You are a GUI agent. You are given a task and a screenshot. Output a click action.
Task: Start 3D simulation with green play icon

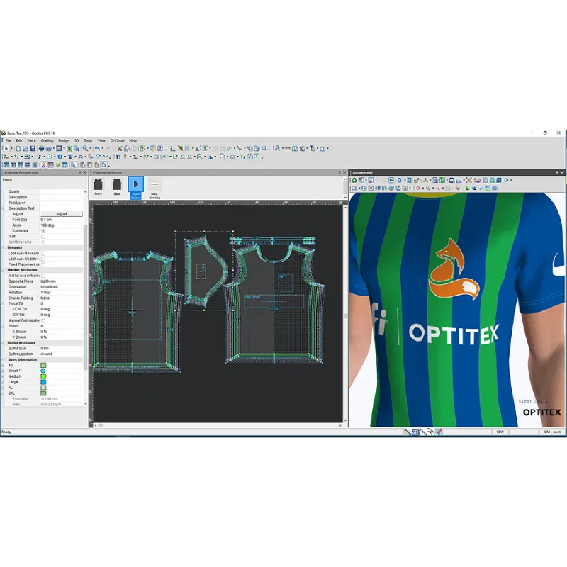point(391,180)
